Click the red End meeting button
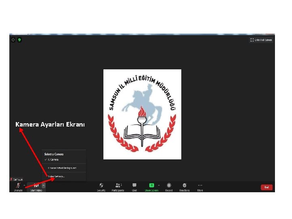Screen dimensions: 292x219 tap(266, 187)
